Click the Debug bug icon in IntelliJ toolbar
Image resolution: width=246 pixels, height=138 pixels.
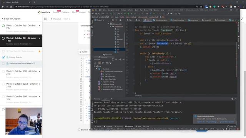[128, 14]
